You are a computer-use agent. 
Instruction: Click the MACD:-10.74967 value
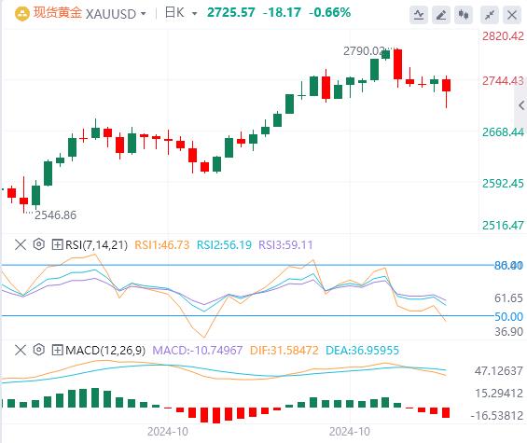click(198, 351)
